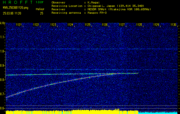Click the meteor count value 25
Viewport: 180px width, 114px height.
pos(41,13)
